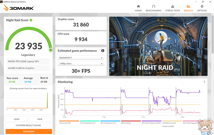
Task: Click the green verified checkmark badge
Action: pyautogui.click(x=31, y=20)
